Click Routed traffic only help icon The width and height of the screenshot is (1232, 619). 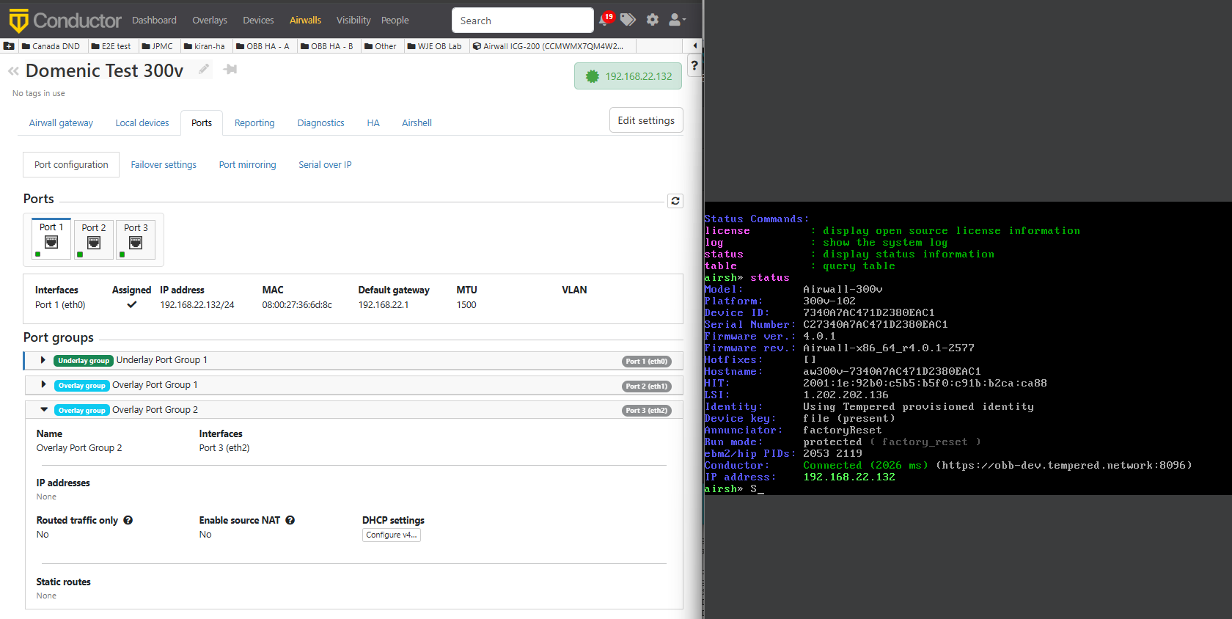[x=128, y=520]
